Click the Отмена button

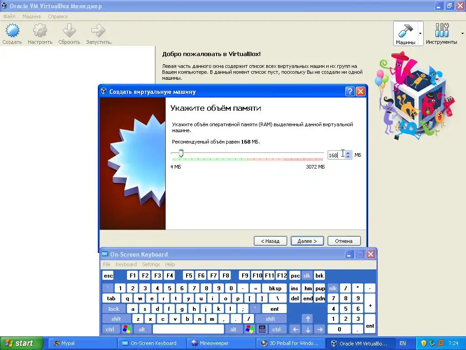pyautogui.click(x=344, y=241)
